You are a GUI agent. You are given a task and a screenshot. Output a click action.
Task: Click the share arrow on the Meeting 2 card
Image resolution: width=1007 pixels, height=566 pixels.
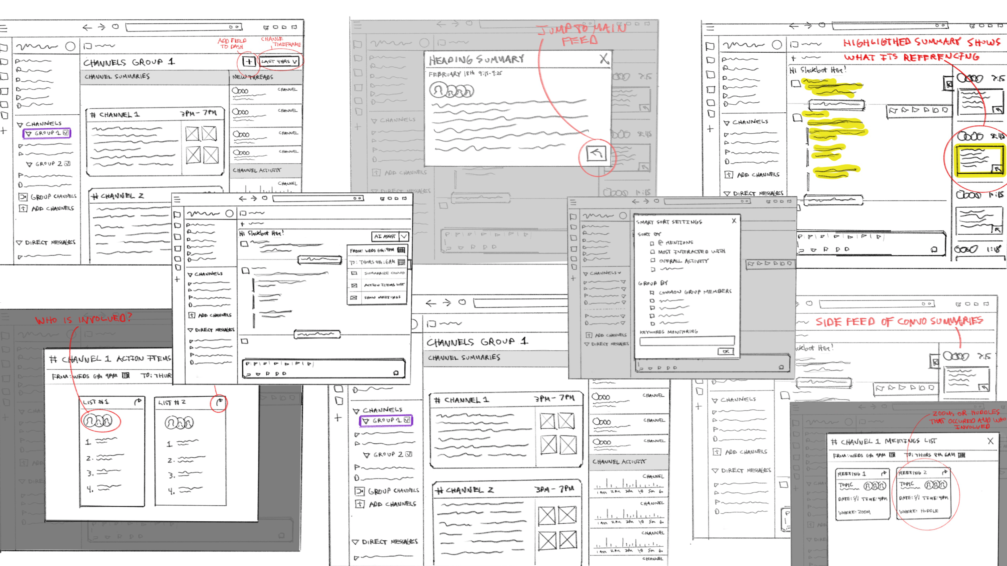pyautogui.click(x=945, y=472)
